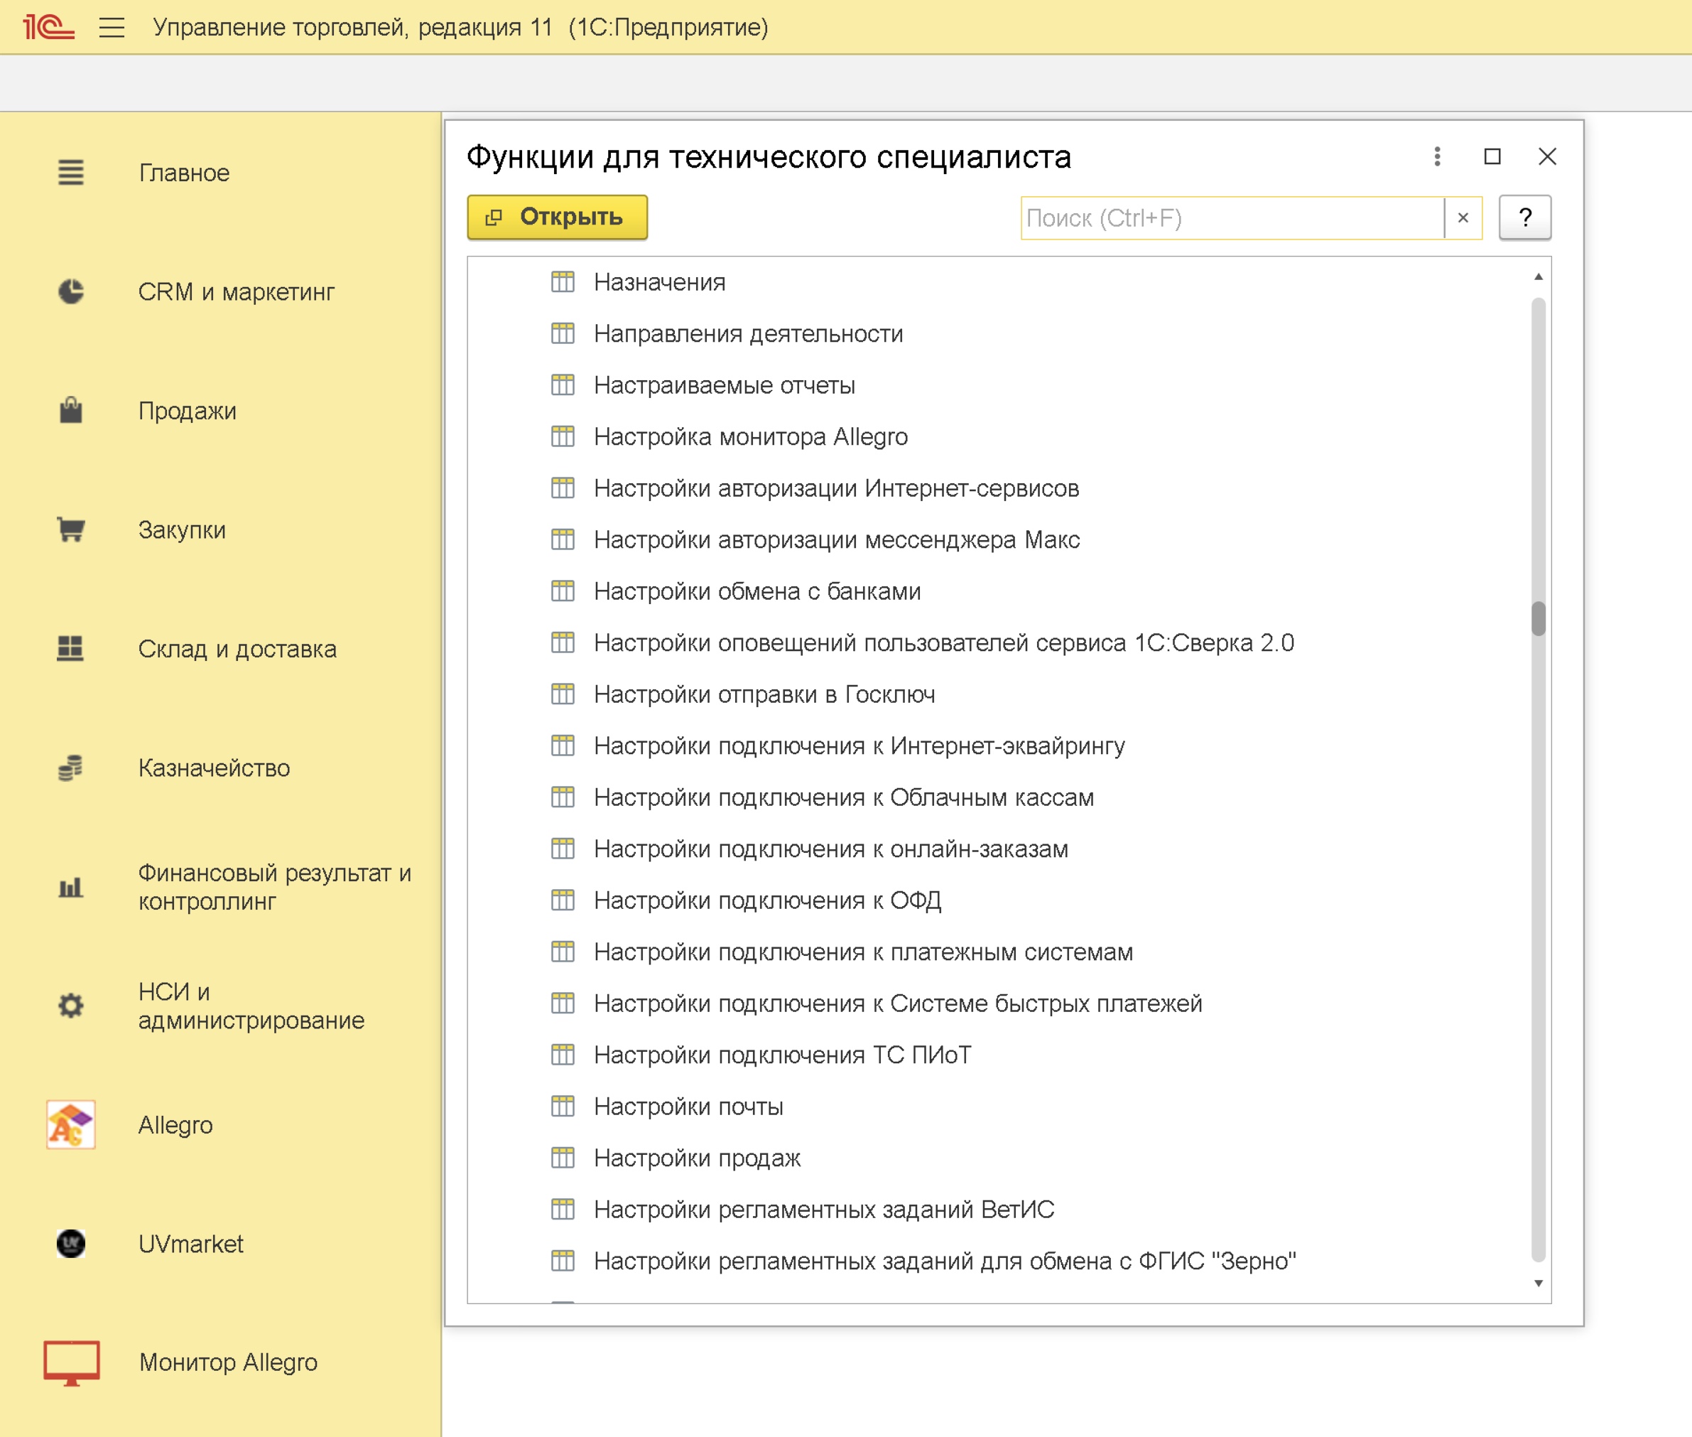Maximize the Функции для технического специалиста window
1692x1437 pixels.
pyautogui.click(x=1492, y=156)
